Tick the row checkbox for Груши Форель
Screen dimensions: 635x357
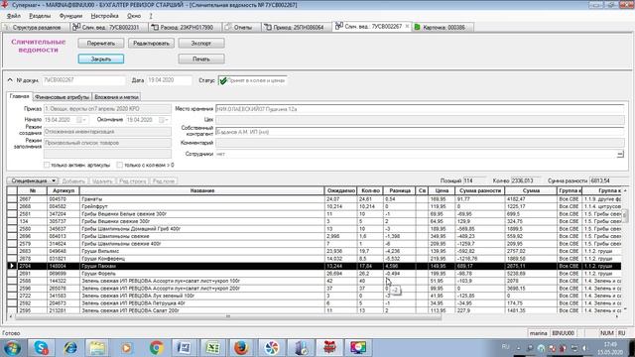12,274
